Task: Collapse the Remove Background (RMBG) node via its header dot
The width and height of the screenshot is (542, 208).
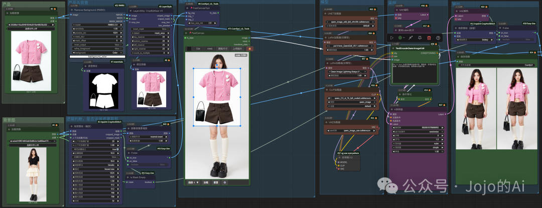Action: click(72, 10)
